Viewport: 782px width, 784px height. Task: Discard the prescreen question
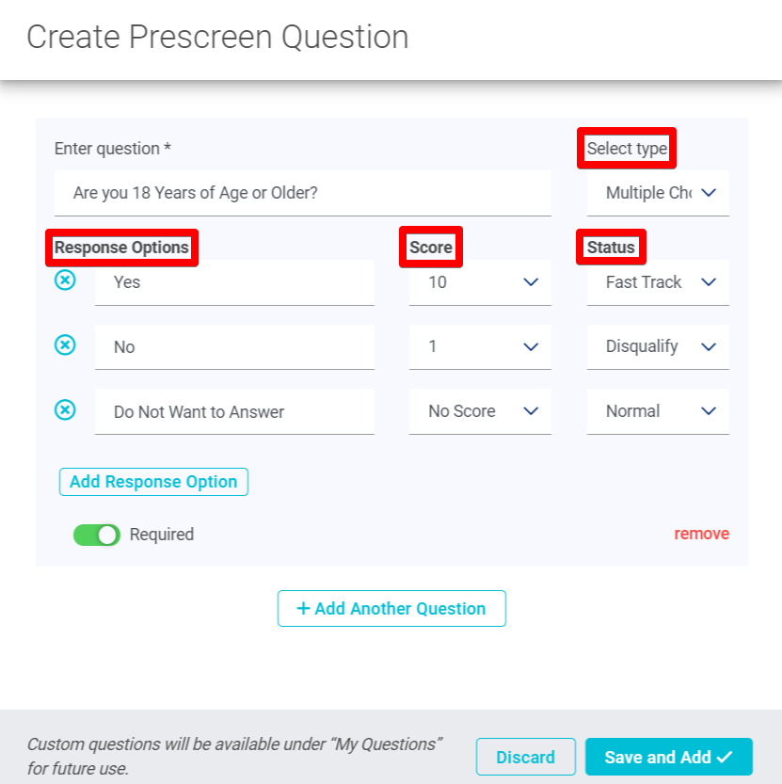point(525,757)
